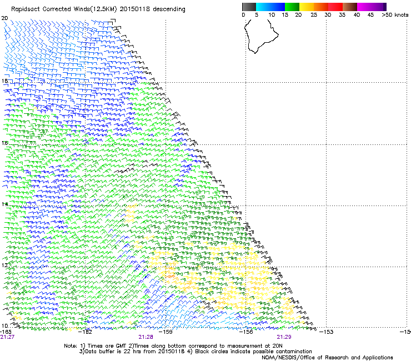
Task: Click the Hawaii Big Island outline
Action: (x=261, y=36)
